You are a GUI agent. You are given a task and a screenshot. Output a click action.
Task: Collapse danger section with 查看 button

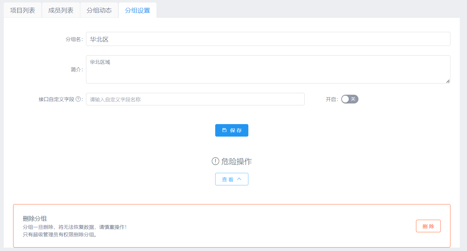pos(232,179)
